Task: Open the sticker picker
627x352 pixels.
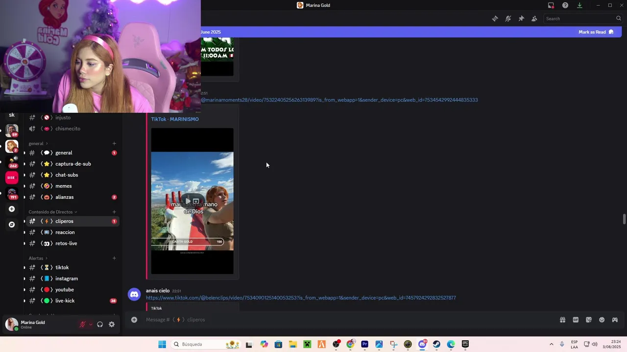Action: pos(589,320)
